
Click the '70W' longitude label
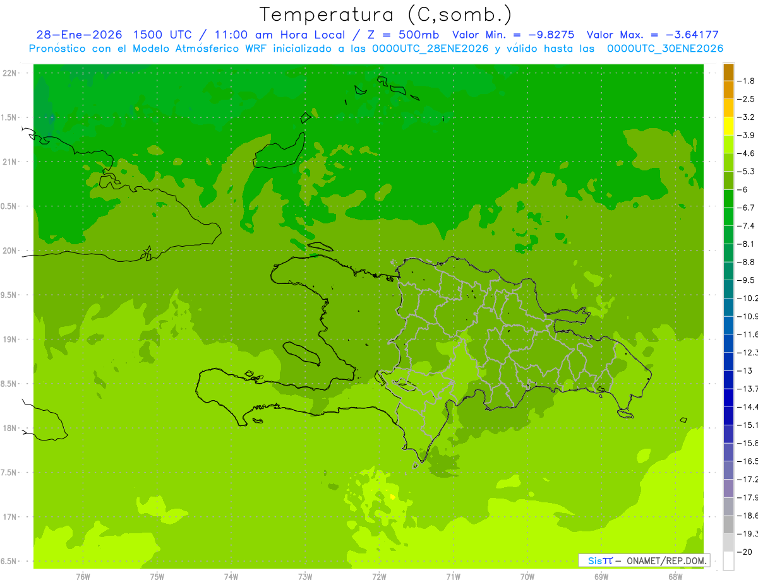click(x=527, y=577)
